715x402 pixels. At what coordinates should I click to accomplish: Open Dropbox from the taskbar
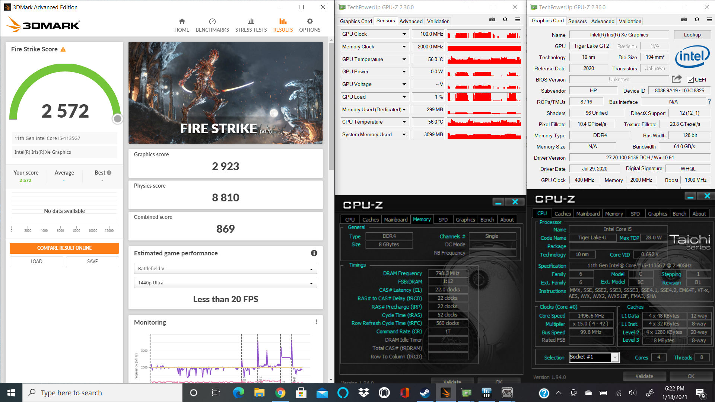point(363,393)
